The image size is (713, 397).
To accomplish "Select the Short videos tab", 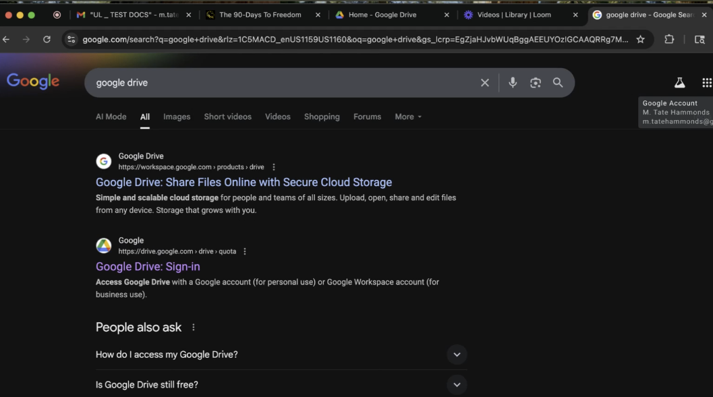I will [x=228, y=117].
